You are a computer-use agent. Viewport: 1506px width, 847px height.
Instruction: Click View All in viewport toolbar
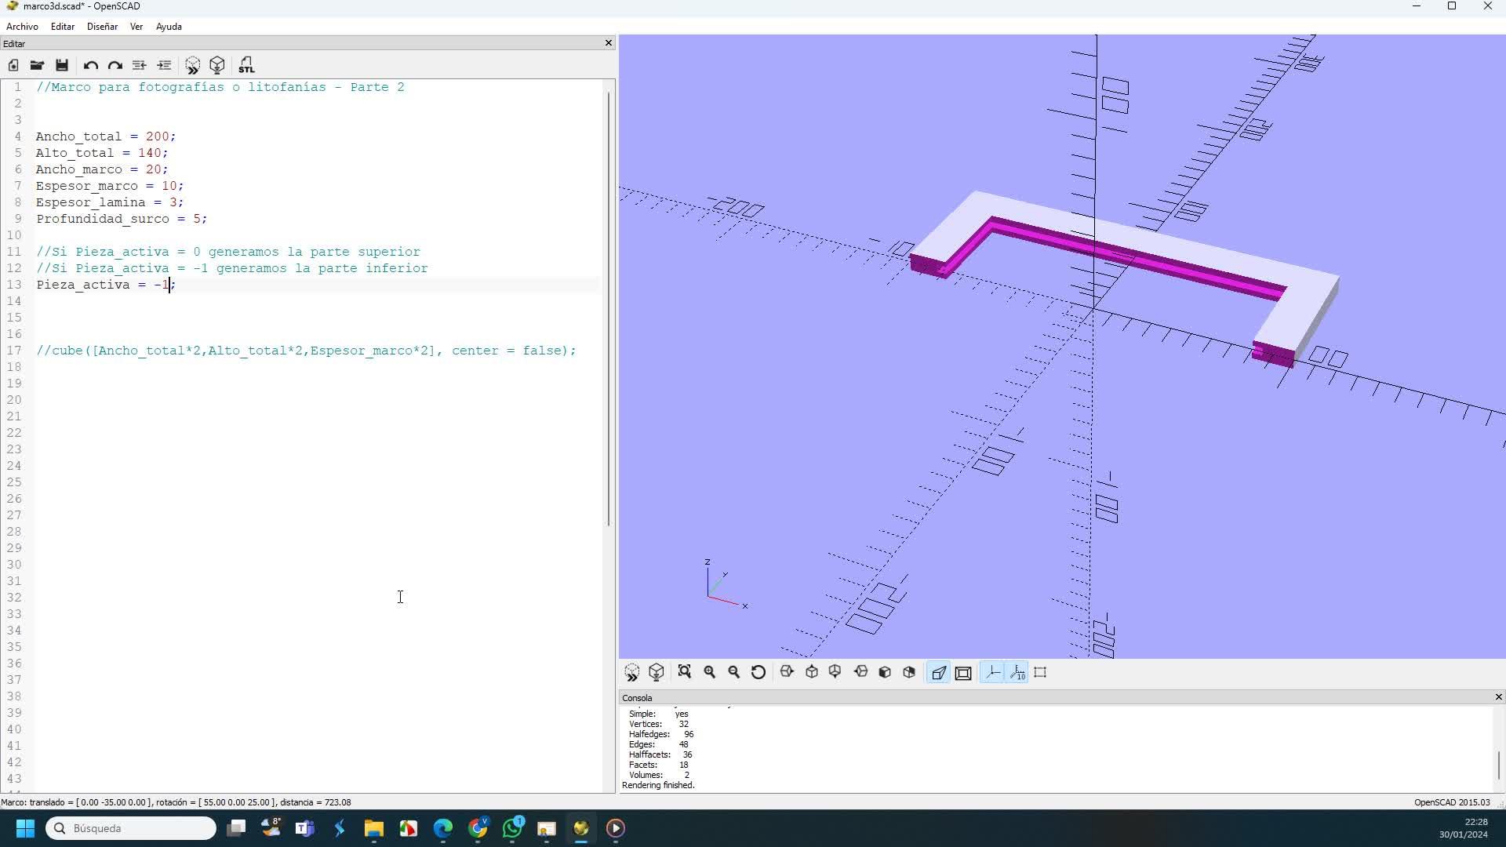pos(685,672)
